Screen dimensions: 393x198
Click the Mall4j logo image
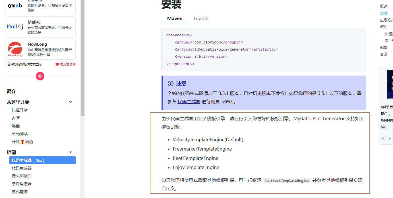(15, 27)
